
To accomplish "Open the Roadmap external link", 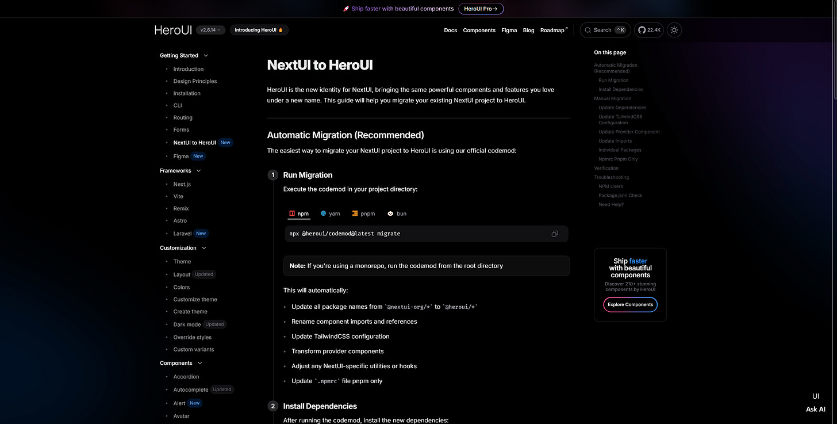I will coord(554,30).
